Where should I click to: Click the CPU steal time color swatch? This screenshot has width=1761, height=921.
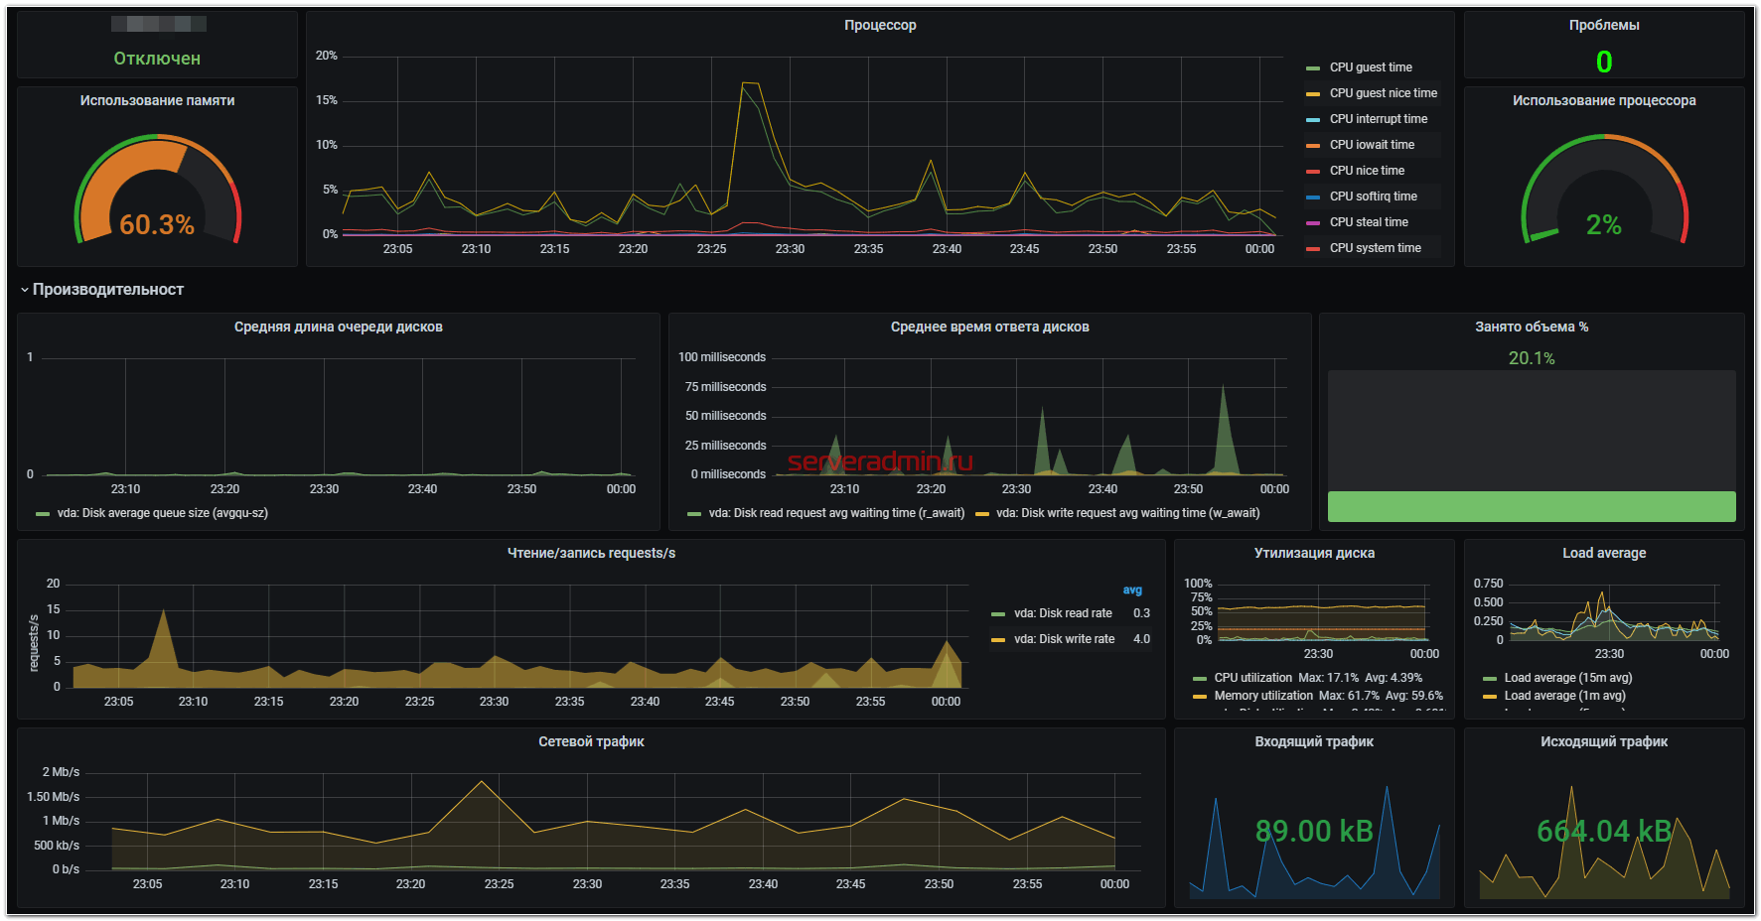pos(1312,222)
